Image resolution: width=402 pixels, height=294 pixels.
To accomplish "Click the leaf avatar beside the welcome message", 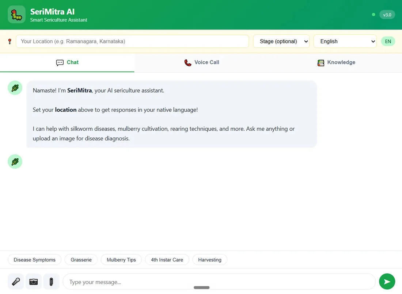I will [15, 88].
